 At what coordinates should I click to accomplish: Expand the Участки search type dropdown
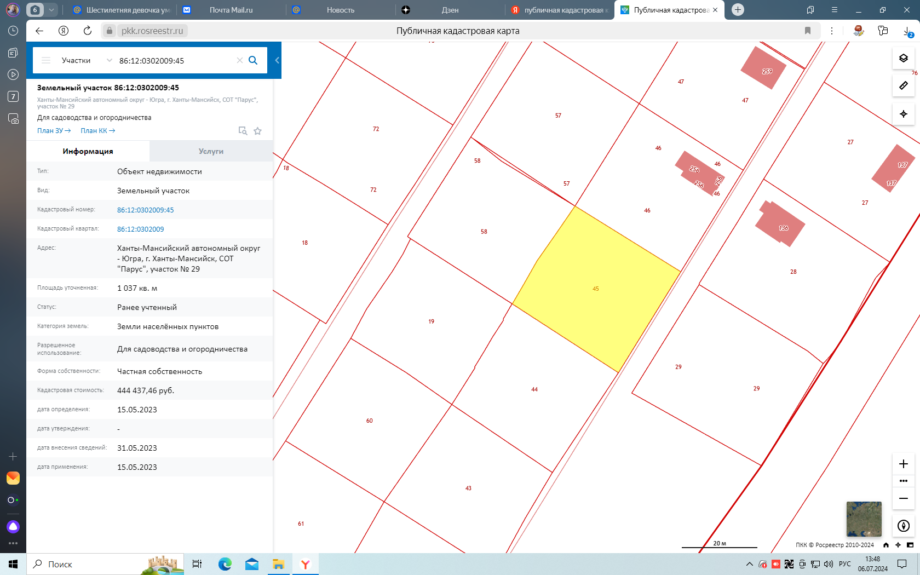pyautogui.click(x=109, y=60)
